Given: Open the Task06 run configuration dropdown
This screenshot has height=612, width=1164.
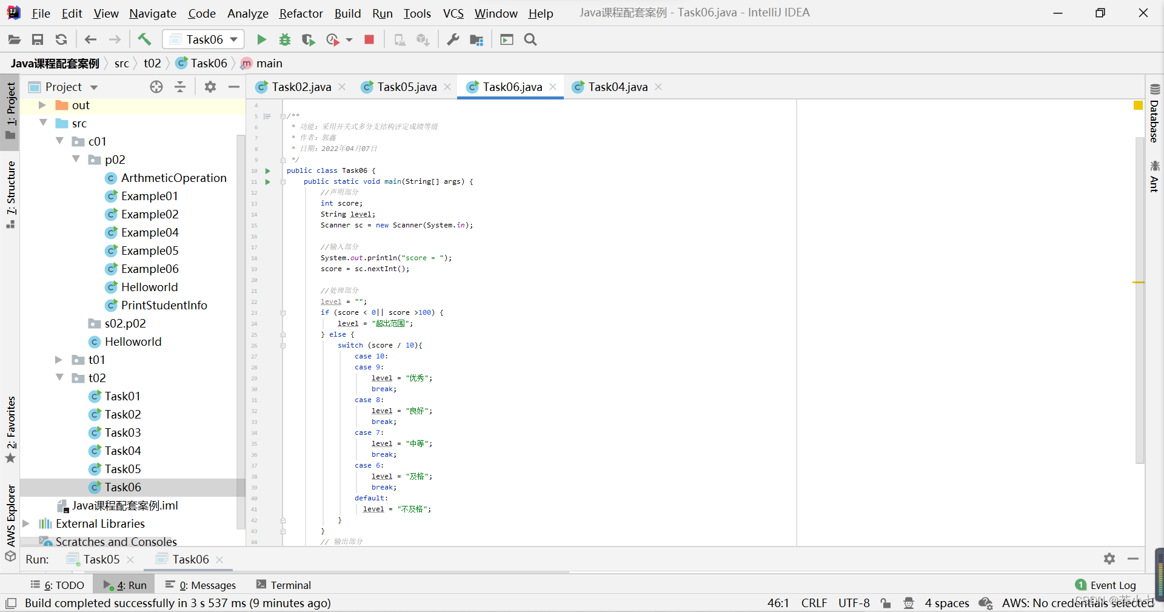Looking at the screenshot, I should tap(204, 39).
